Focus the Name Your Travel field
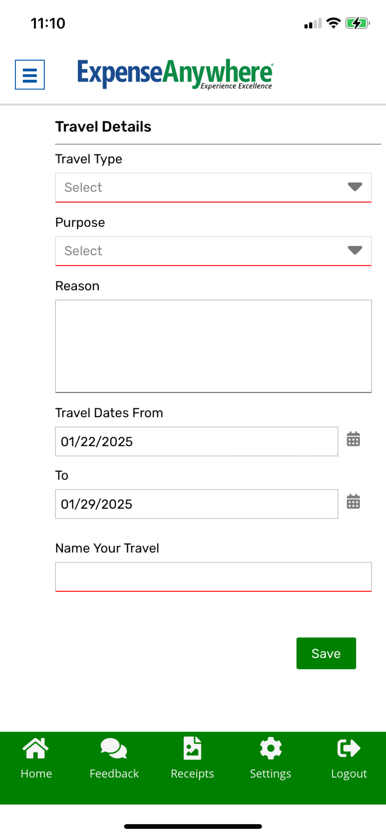 213,577
